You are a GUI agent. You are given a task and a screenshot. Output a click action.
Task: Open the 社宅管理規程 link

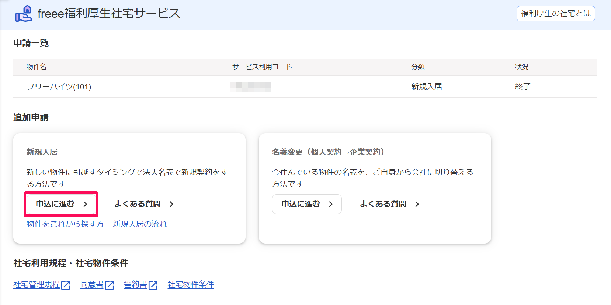(37, 285)
